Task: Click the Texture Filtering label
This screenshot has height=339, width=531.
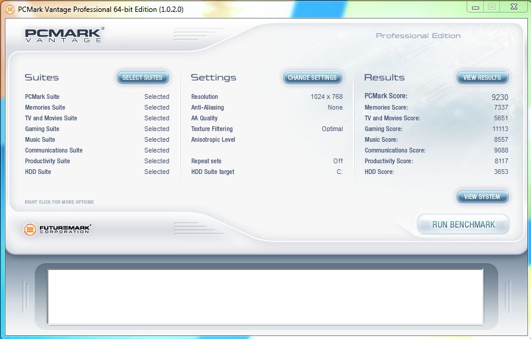Action: click(x=212, y=129)
